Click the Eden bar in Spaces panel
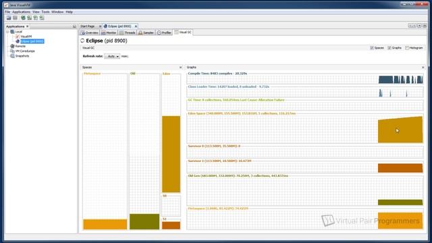 pos(171,154)
